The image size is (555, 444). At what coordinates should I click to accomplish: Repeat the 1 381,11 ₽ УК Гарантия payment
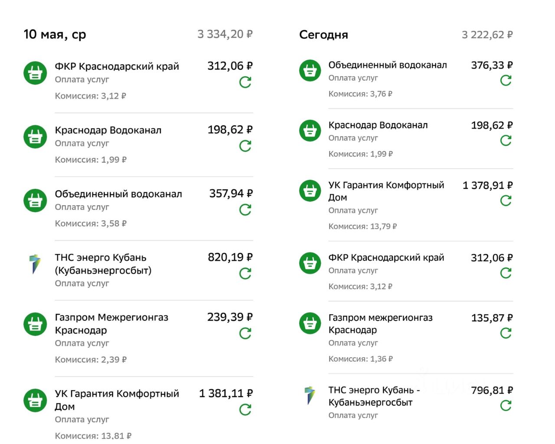pyautogui.click(x=245, y=410)
